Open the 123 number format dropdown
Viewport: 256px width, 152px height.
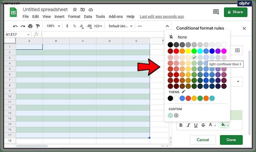pos(98,26)
